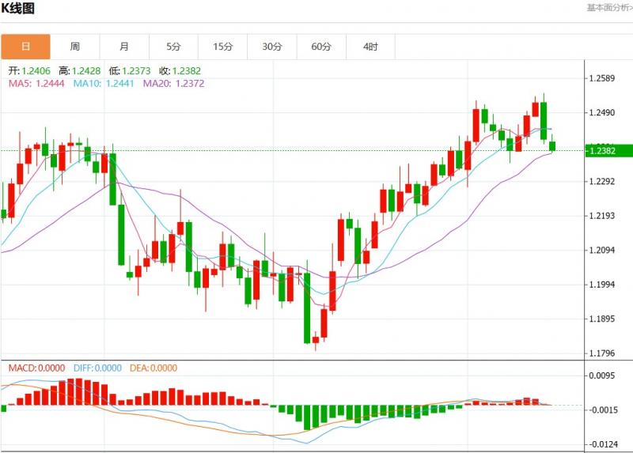
Task: Click the 1.2589 price axis label
Action: pos(603,78)
